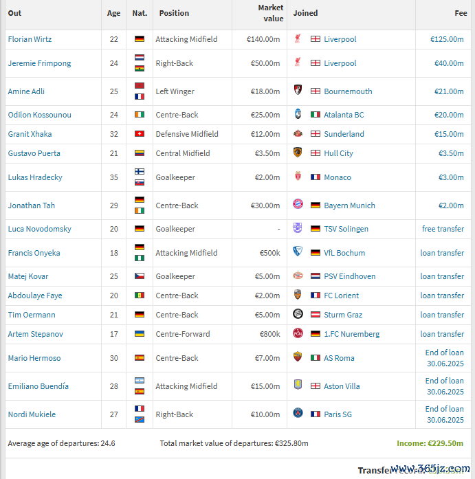Click the €125.00m fee for Wirtz
This screenshot has width=475, height=479.
point(447,39)
